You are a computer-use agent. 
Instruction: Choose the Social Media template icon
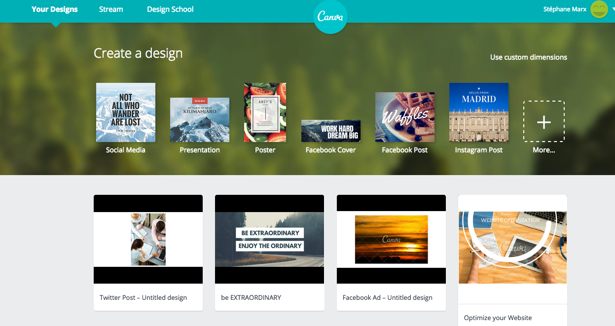click(125, 112)
